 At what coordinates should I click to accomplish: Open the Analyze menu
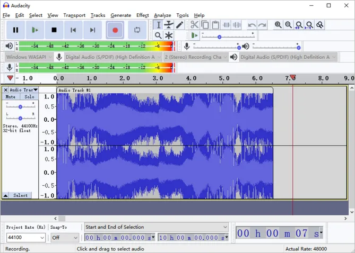tap(162, 15)
